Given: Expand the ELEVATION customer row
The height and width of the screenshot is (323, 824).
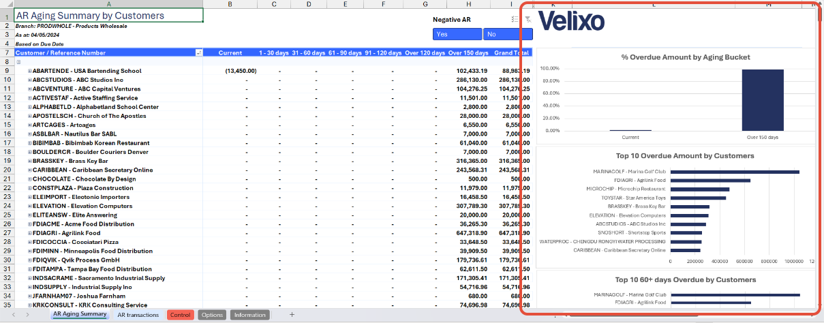Looking at the screenshot, I should [29, 206].
